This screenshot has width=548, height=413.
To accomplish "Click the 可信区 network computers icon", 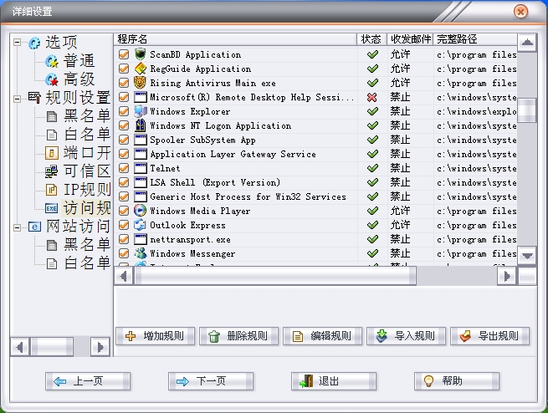I will click(x=52, y=171).
